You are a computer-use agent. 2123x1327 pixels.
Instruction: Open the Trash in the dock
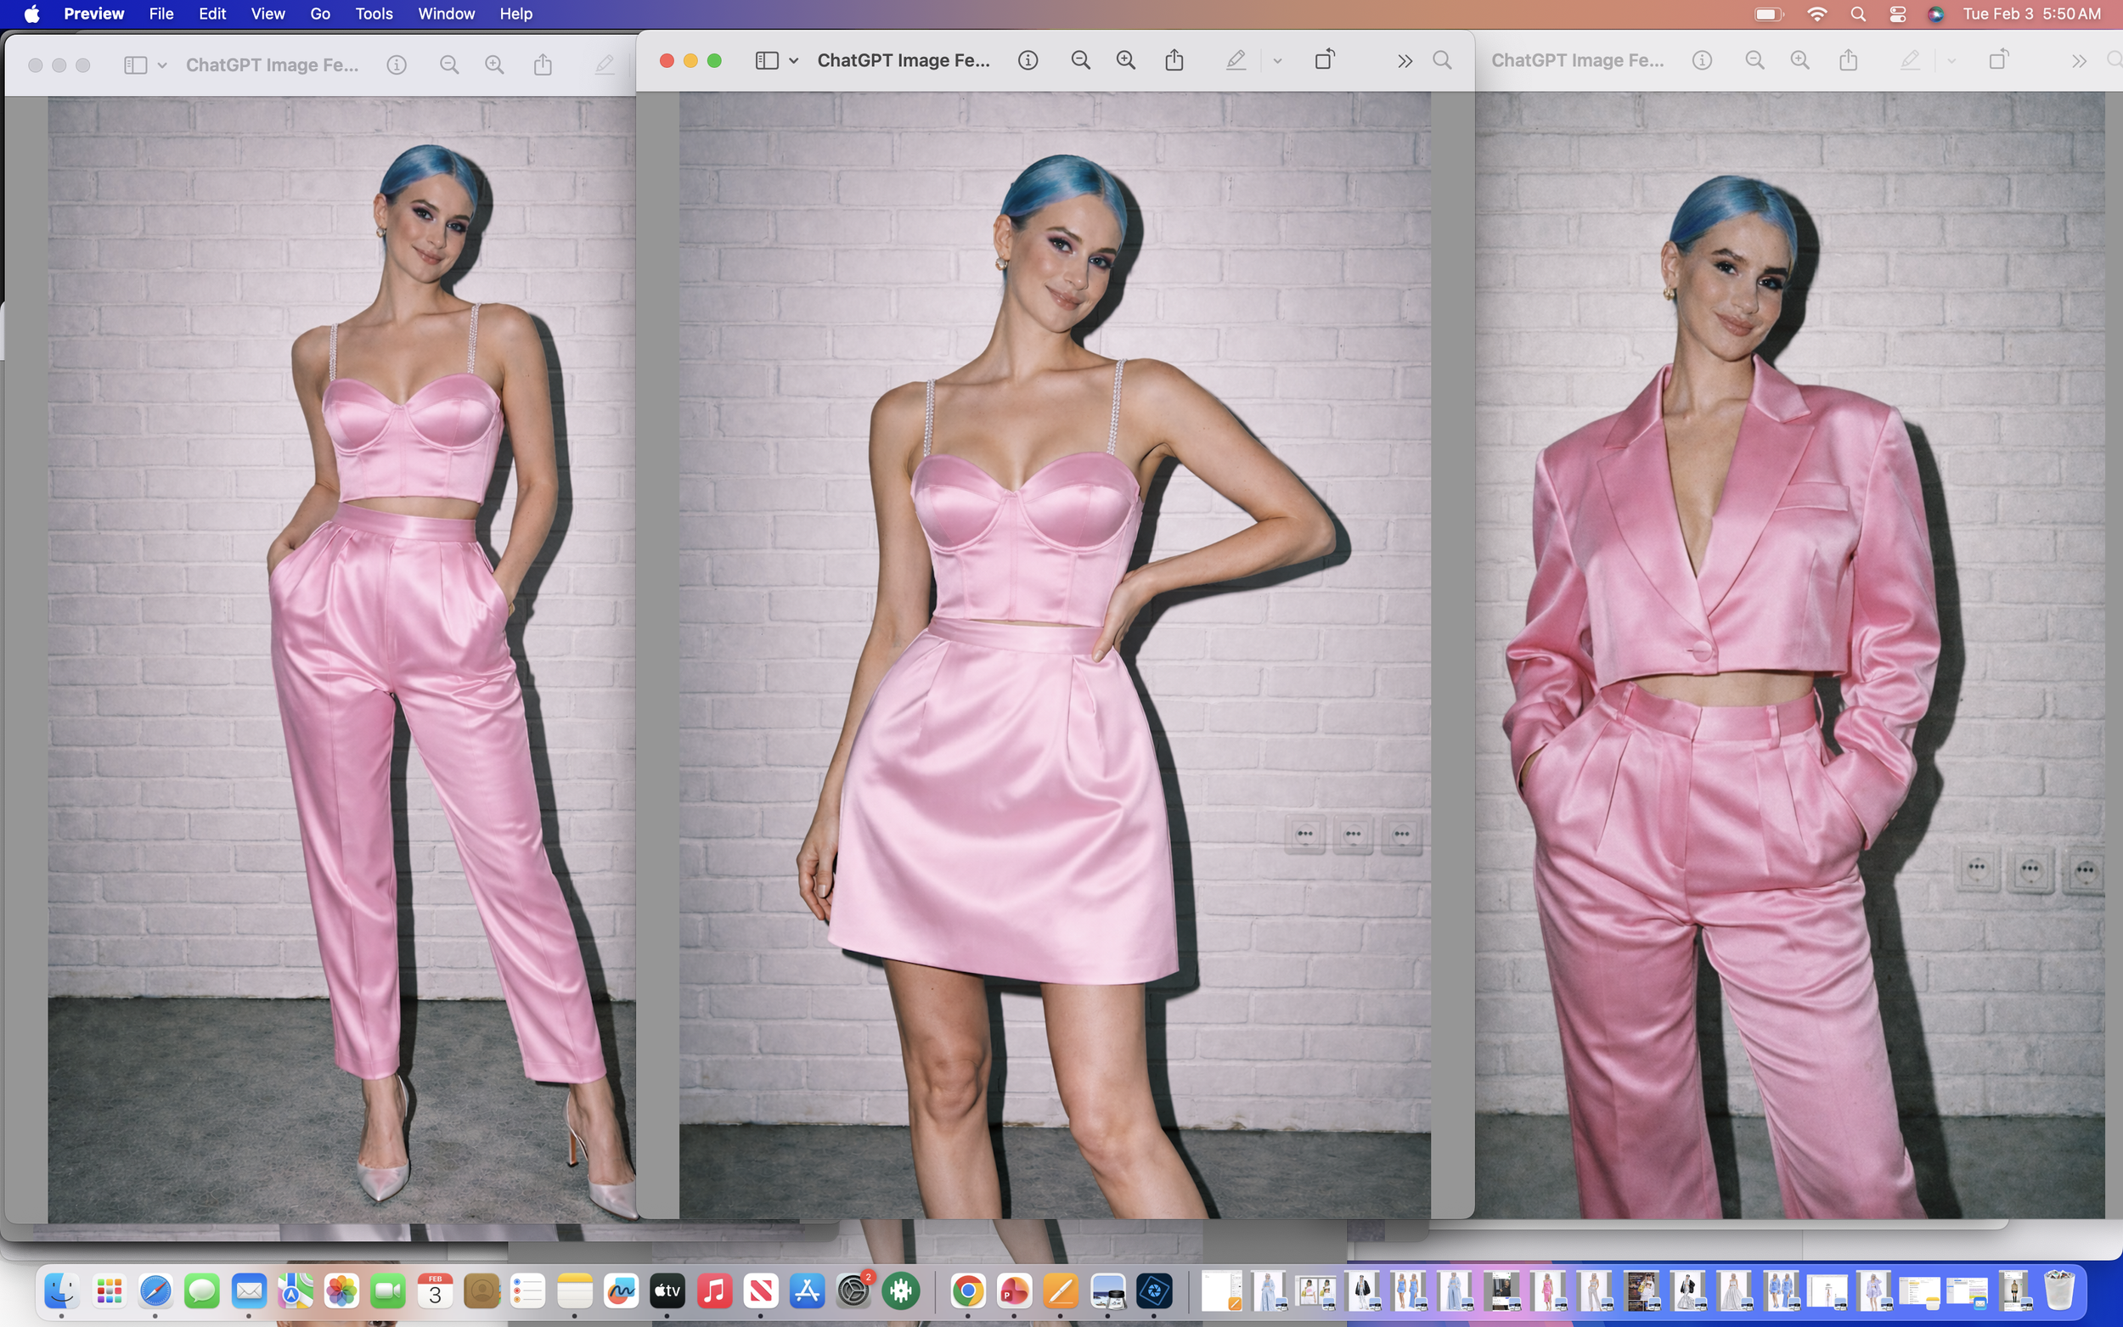(2059, 1291)
